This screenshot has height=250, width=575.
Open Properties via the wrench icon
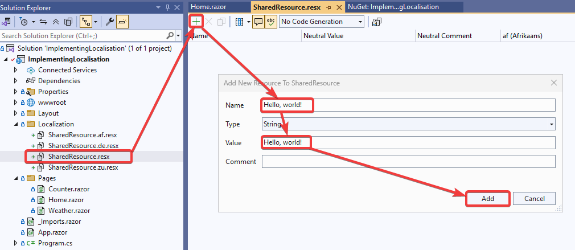109,22
